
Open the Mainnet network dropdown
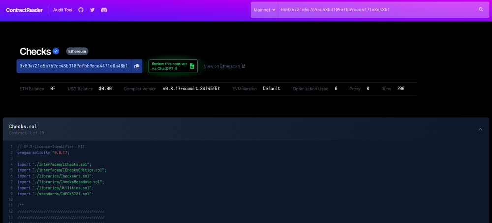pos(264,10)
